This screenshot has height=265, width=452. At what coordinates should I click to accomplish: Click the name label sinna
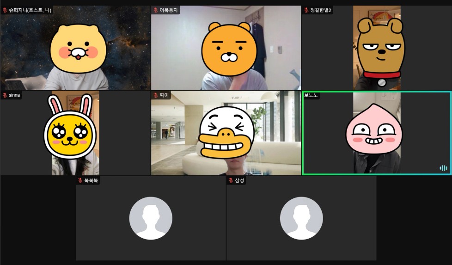pyautogui.click(x=14, y=95)
